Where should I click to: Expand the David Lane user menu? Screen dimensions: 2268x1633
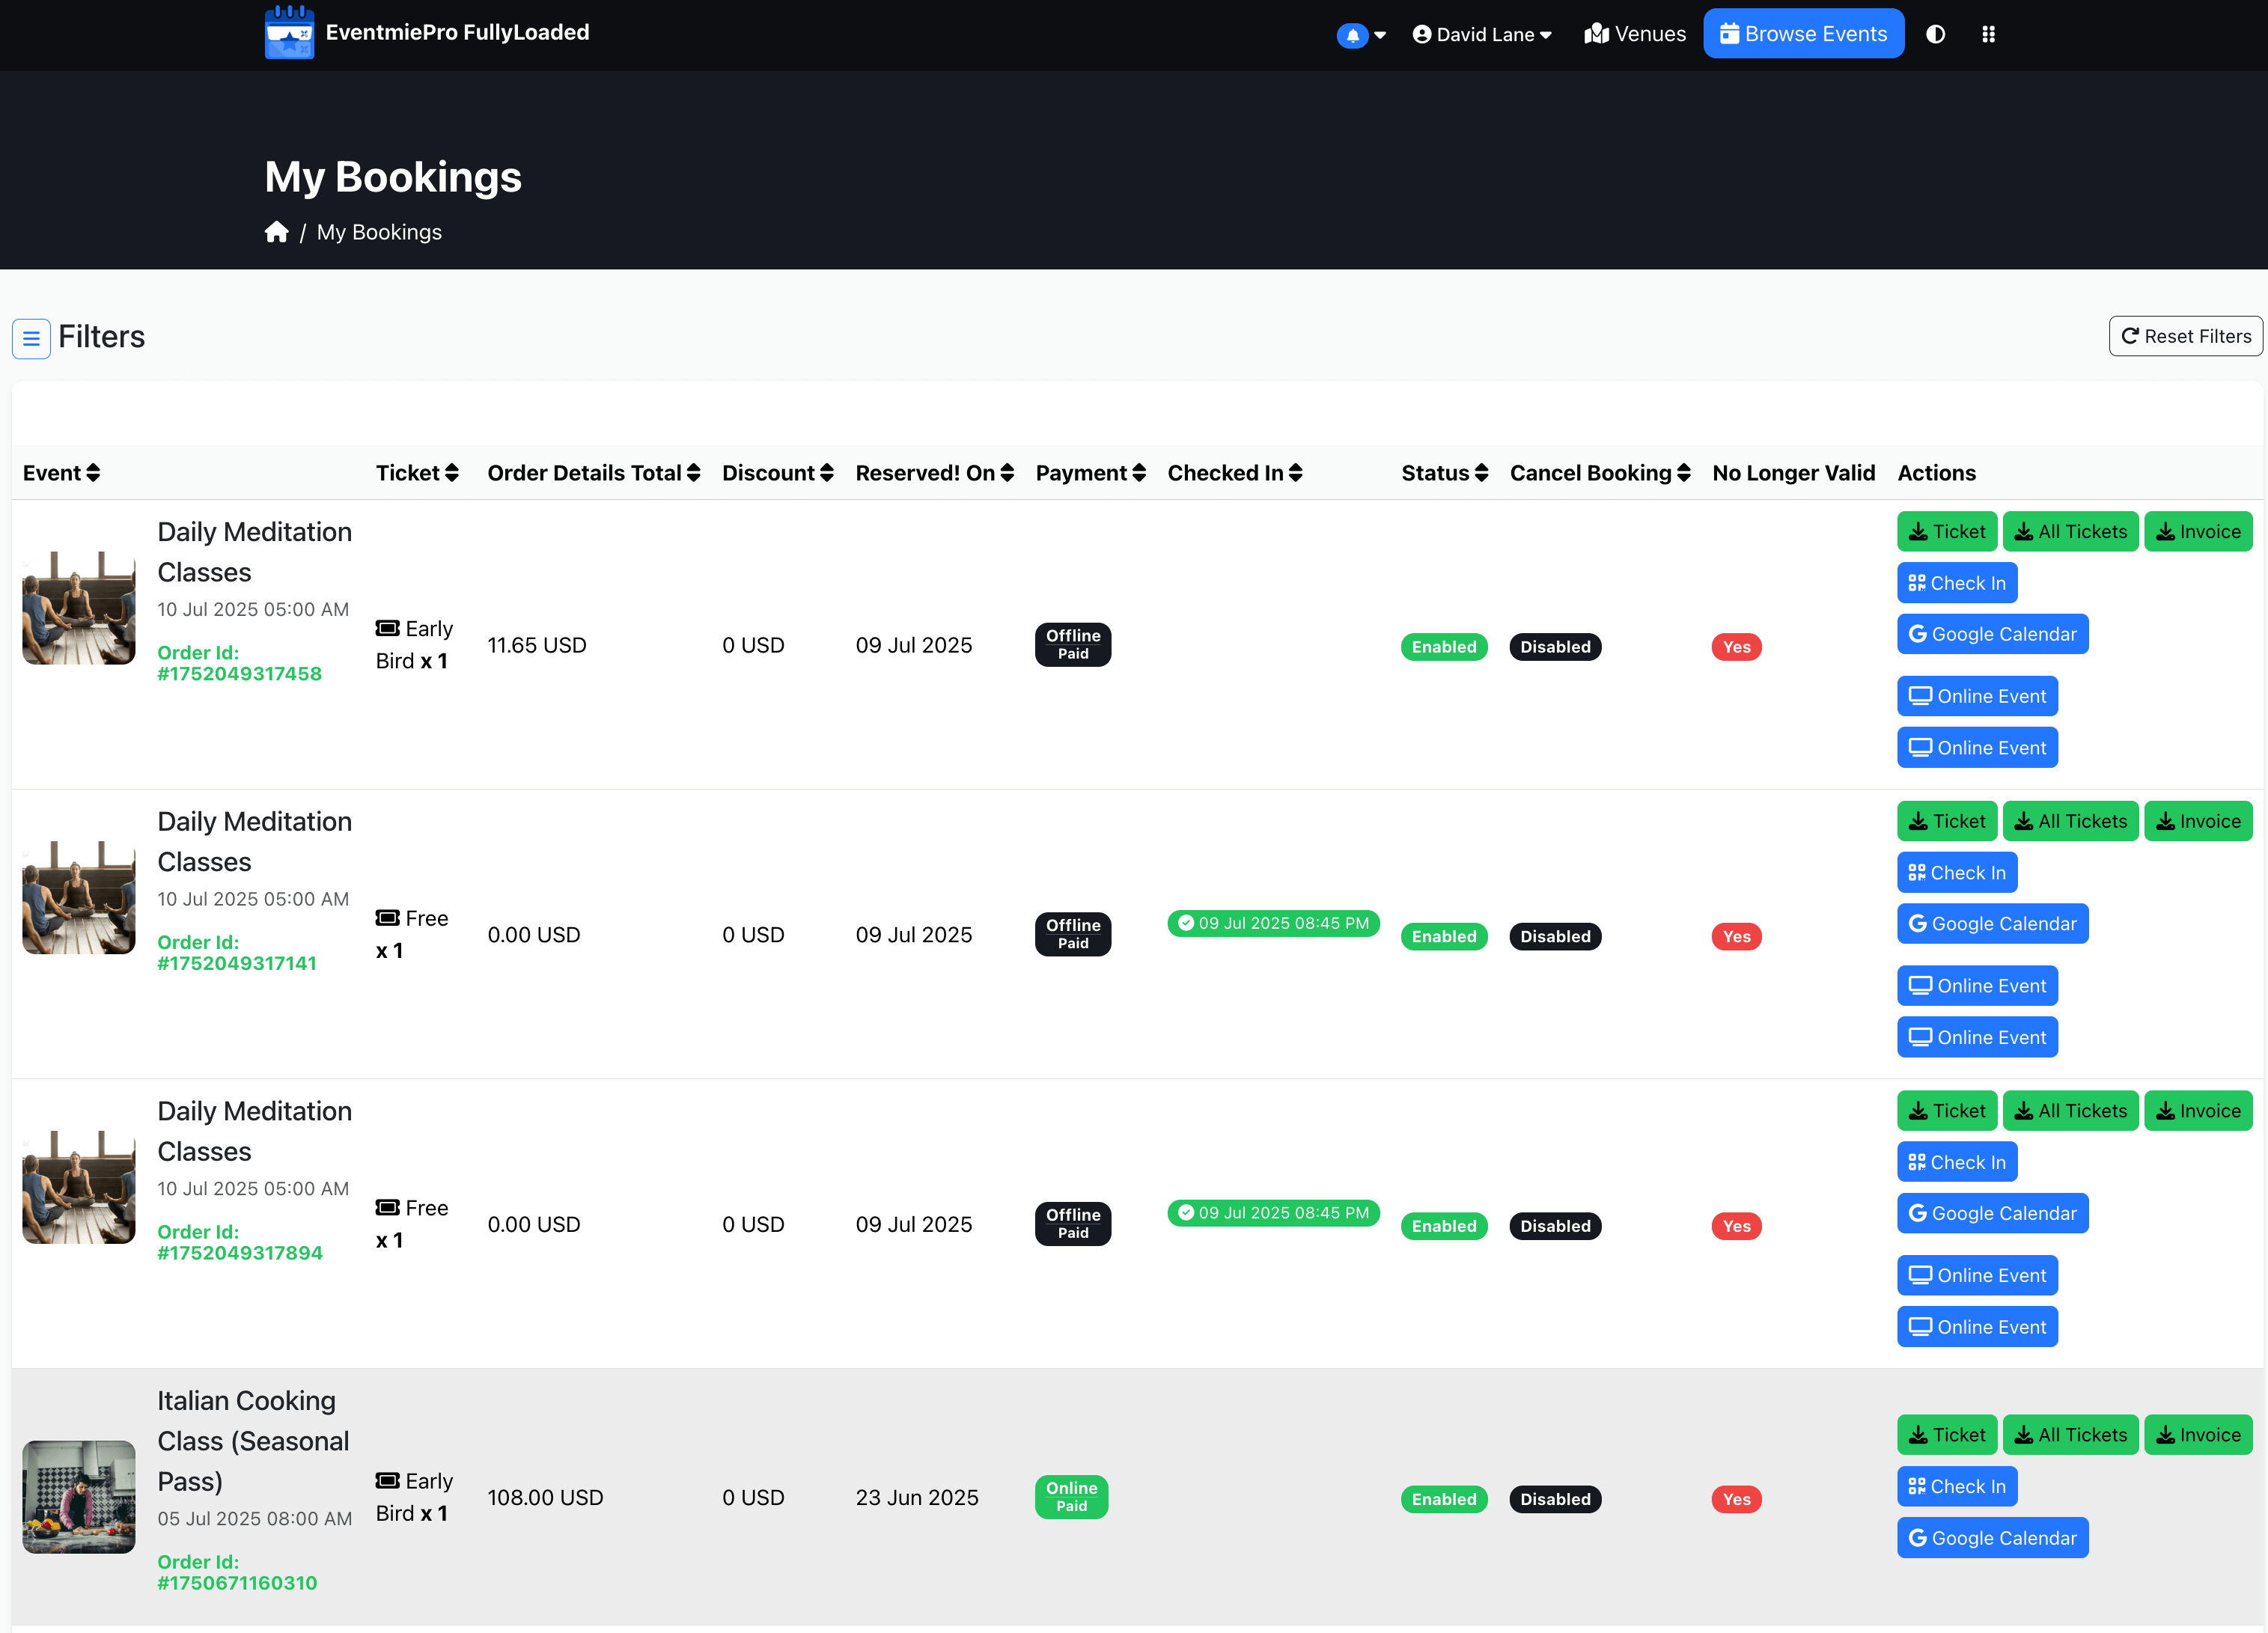(1482, 34)
